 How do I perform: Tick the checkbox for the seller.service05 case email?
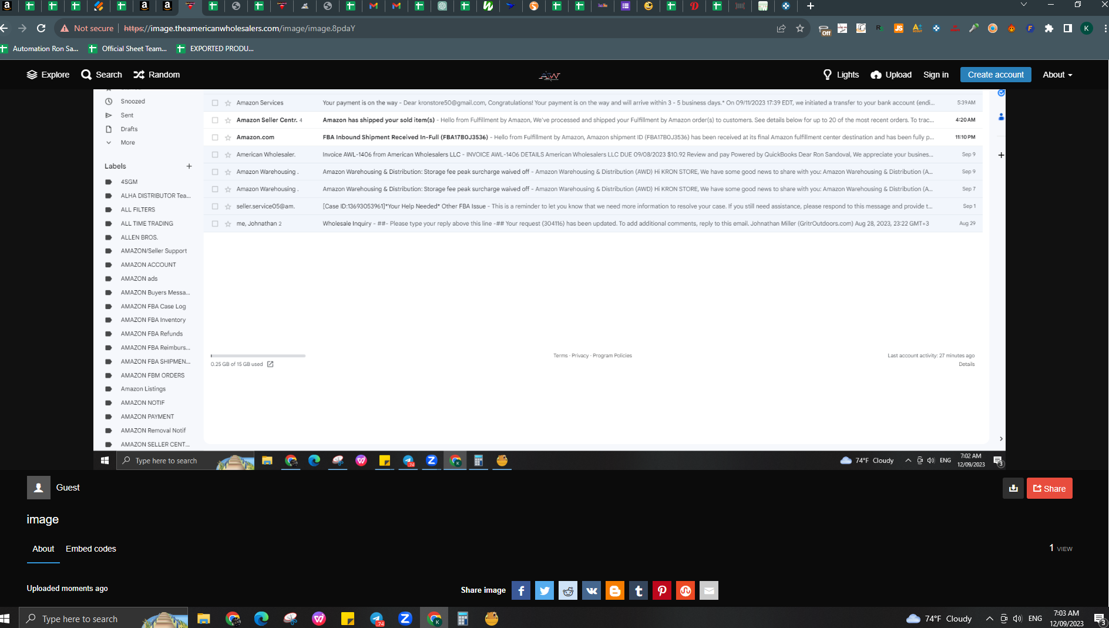215,207
